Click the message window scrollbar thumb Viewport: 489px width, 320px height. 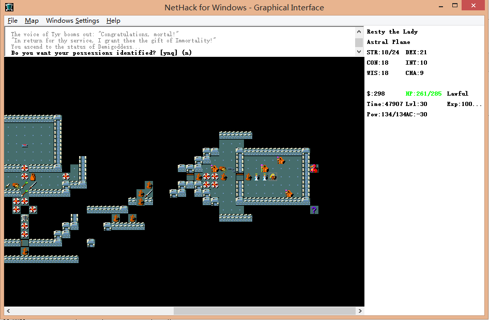tap(359, 42)
